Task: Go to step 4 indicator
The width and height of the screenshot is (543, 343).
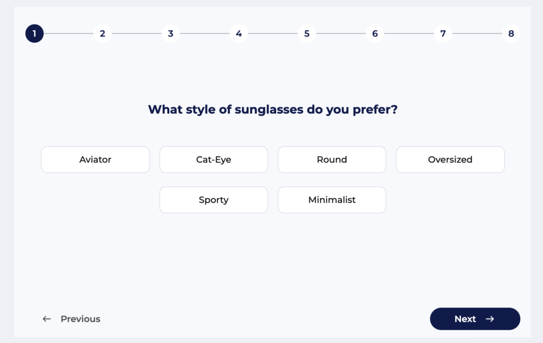Action: (239, 33)
